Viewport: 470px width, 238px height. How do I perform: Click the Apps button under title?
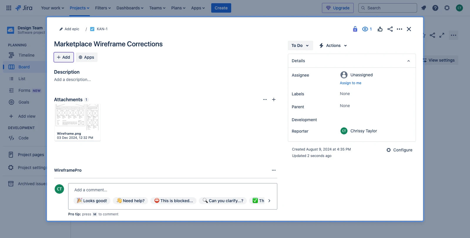tap(87, 57)
